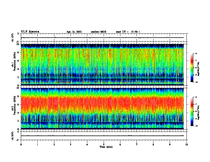Click the "ch.1(V)" waveform axis label
210x162 pixels.
[x=13, y=38]
